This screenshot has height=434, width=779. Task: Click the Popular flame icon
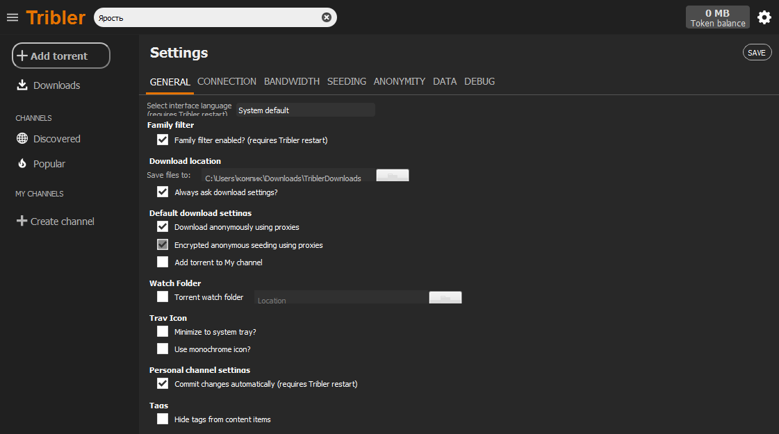[x=22, y=163]
